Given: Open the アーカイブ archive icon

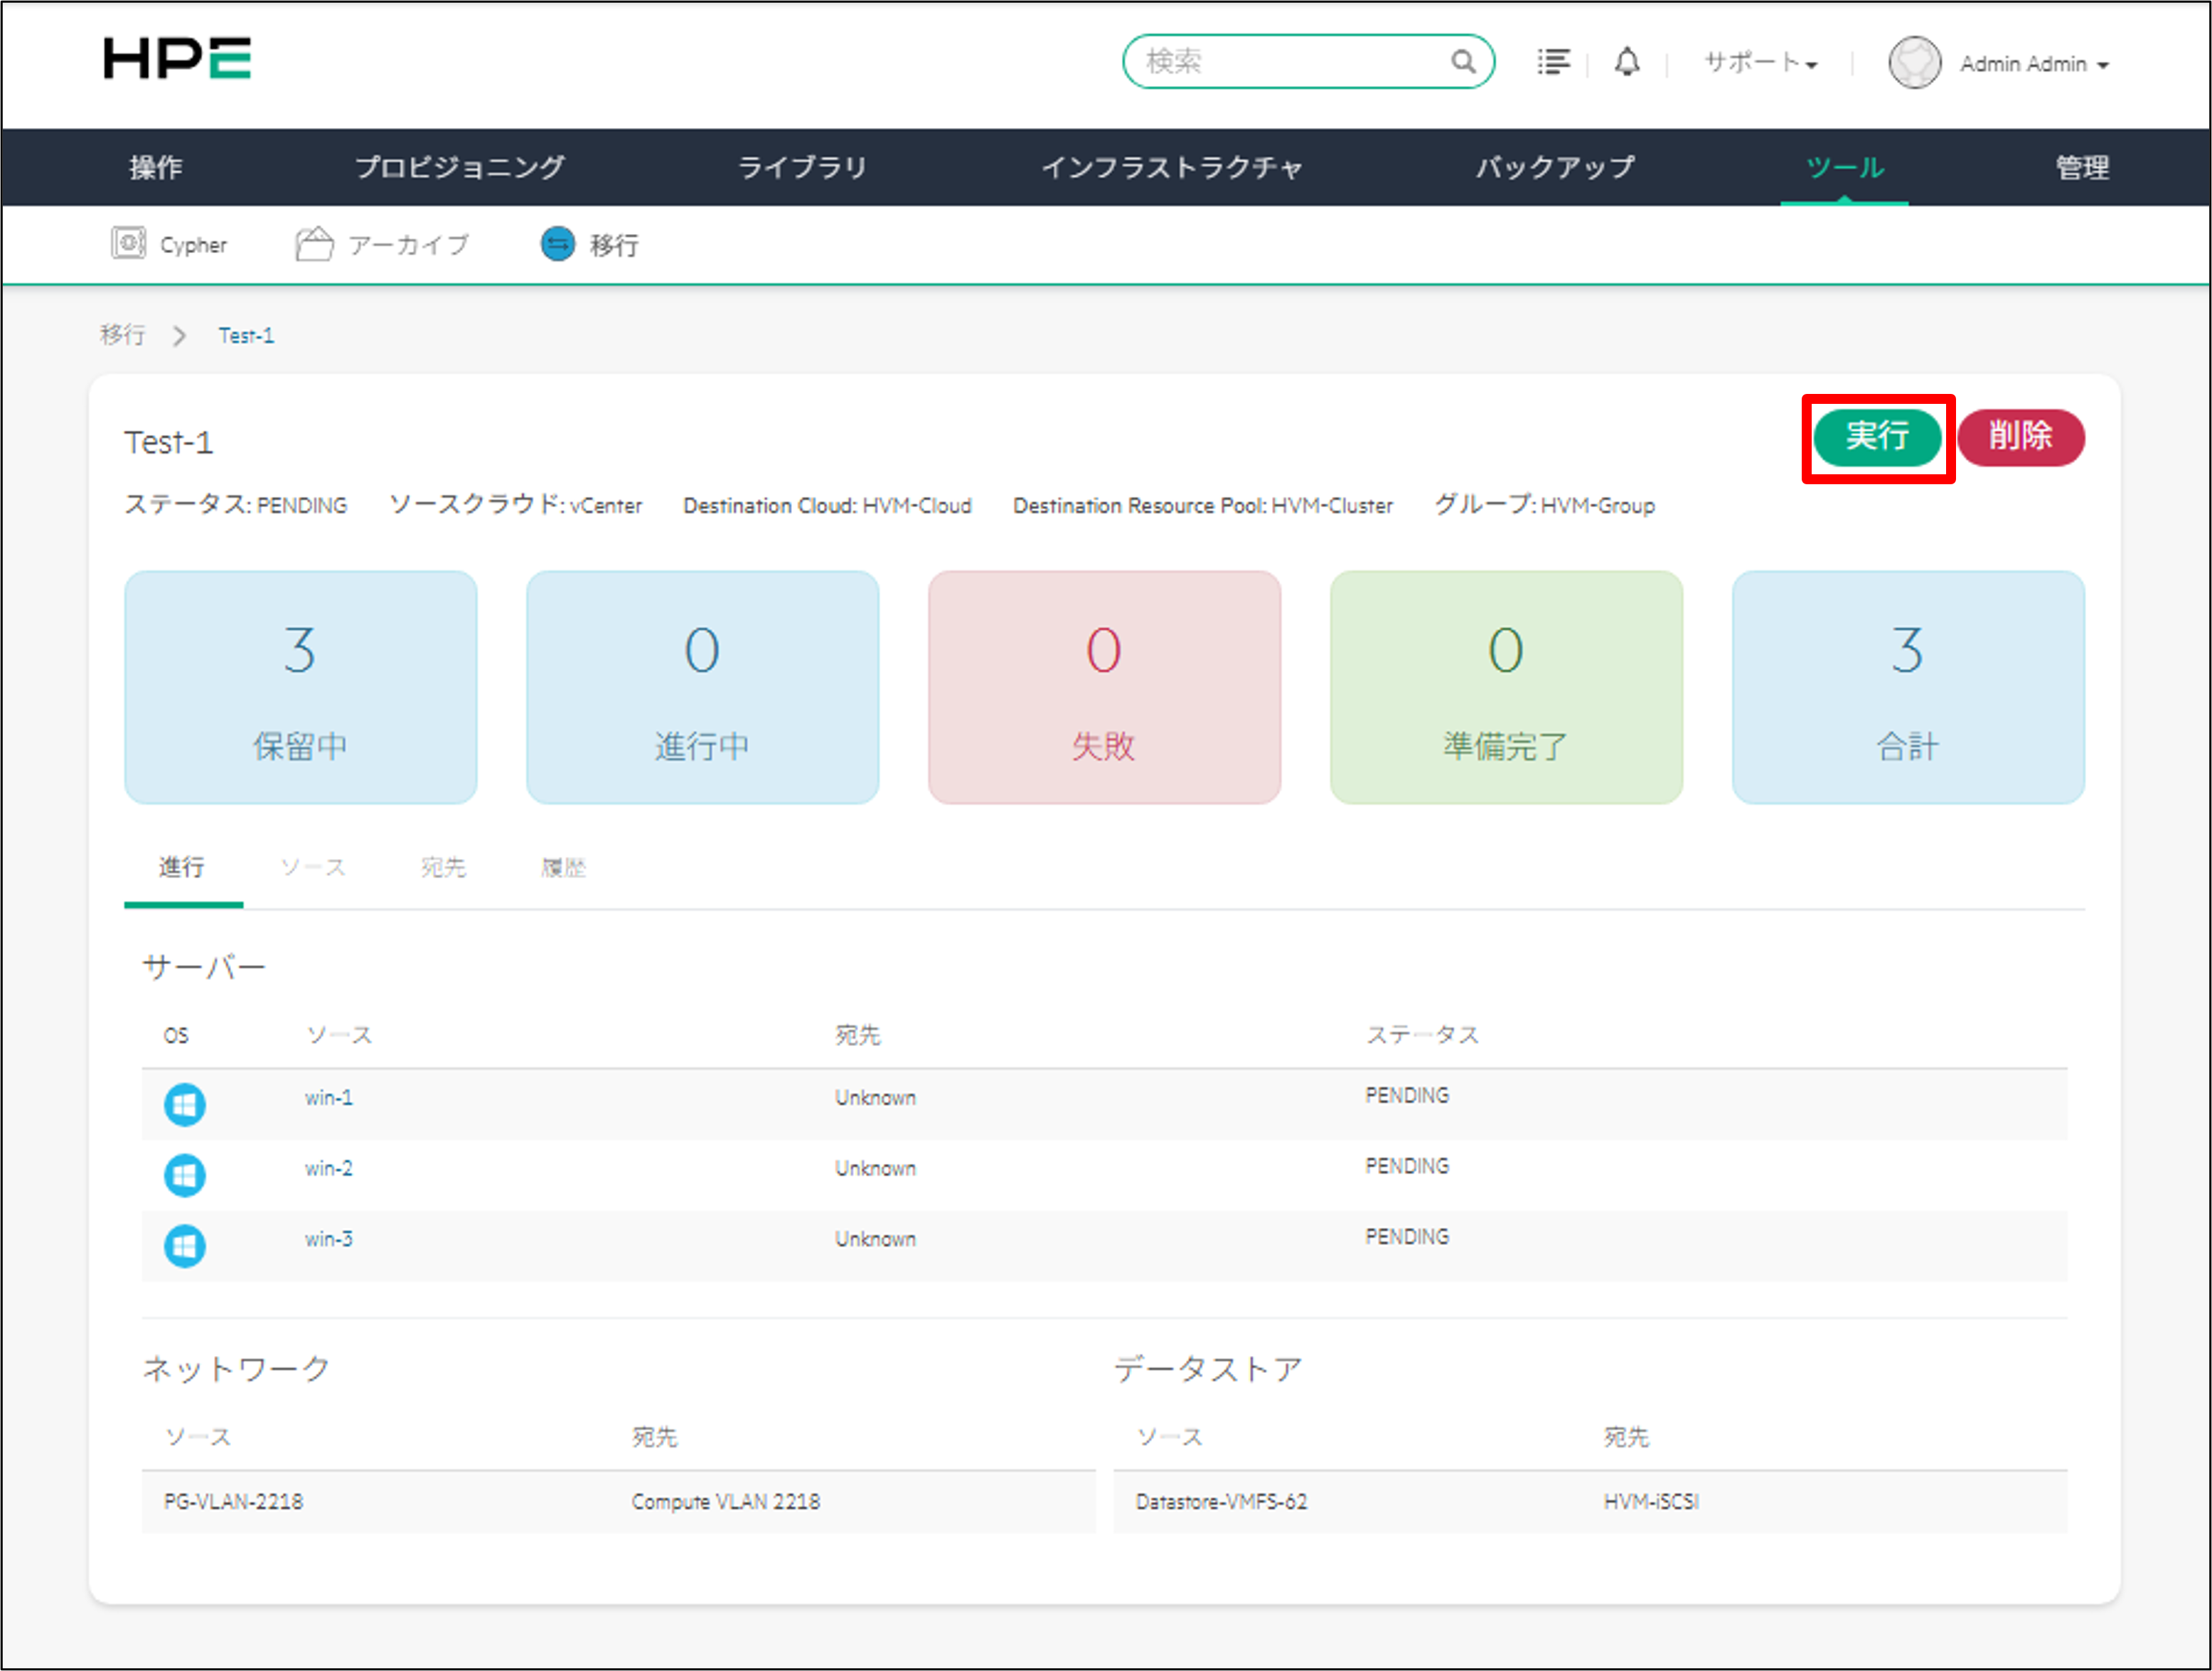Looking at the screenshot, I should click(x=314, y=243).
